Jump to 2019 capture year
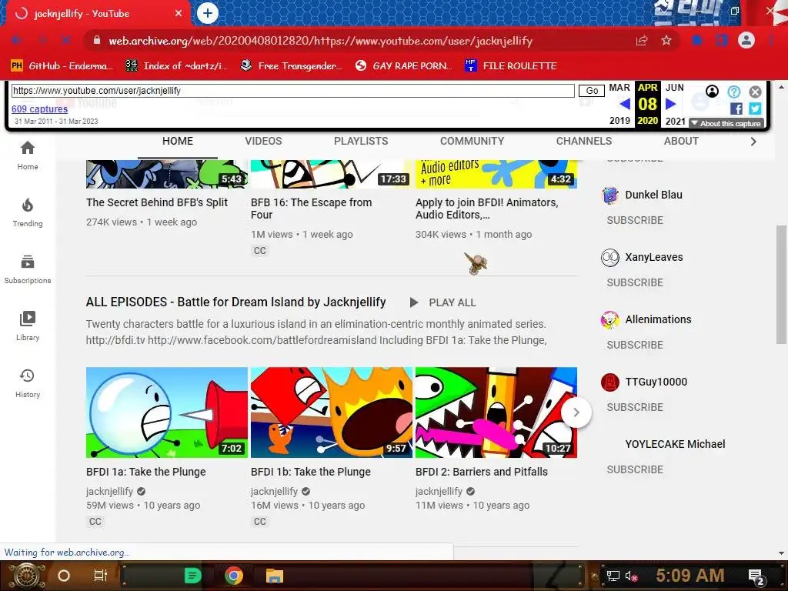The image size is (788, 591). (619, 121)
